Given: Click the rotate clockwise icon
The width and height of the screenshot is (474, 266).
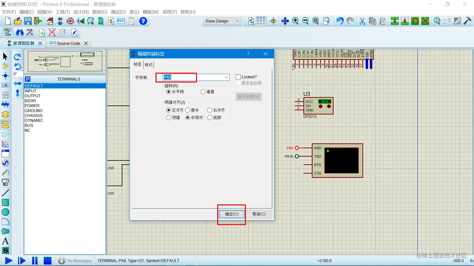Looking at the screenshot, I should [x=18, y=57].
